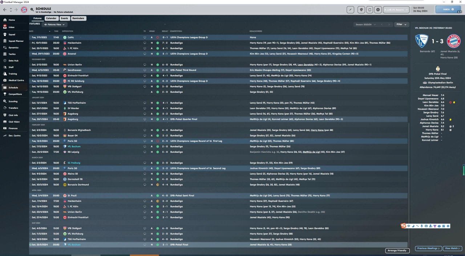
Task: Click the Arrange Friendly button
Action: coord(397,251)
